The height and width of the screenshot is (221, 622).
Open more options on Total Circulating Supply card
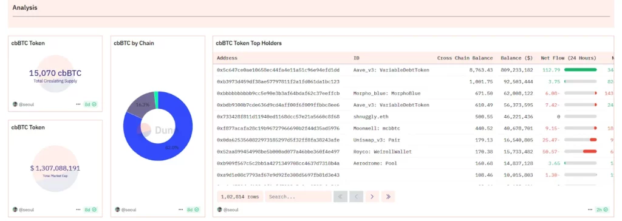(78, 104)
